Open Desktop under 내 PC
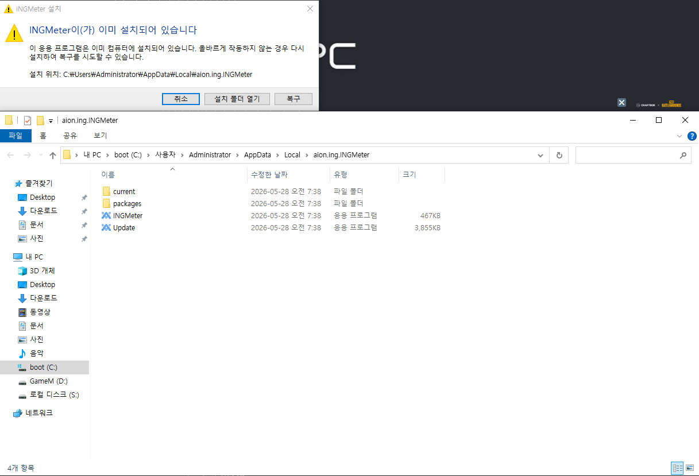The image size is (699, 476). [43, 284]
